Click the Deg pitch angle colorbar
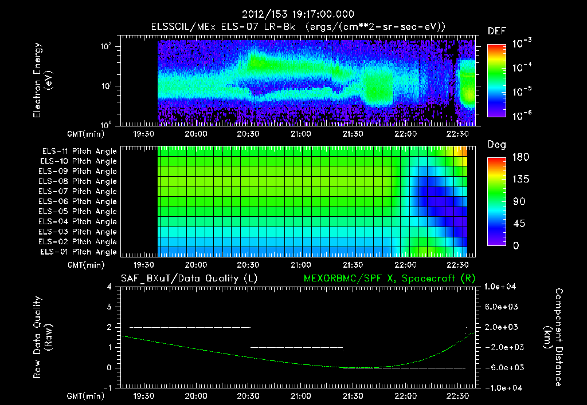The height and width of the screenshot is (405, 587). tap(496, 202)
